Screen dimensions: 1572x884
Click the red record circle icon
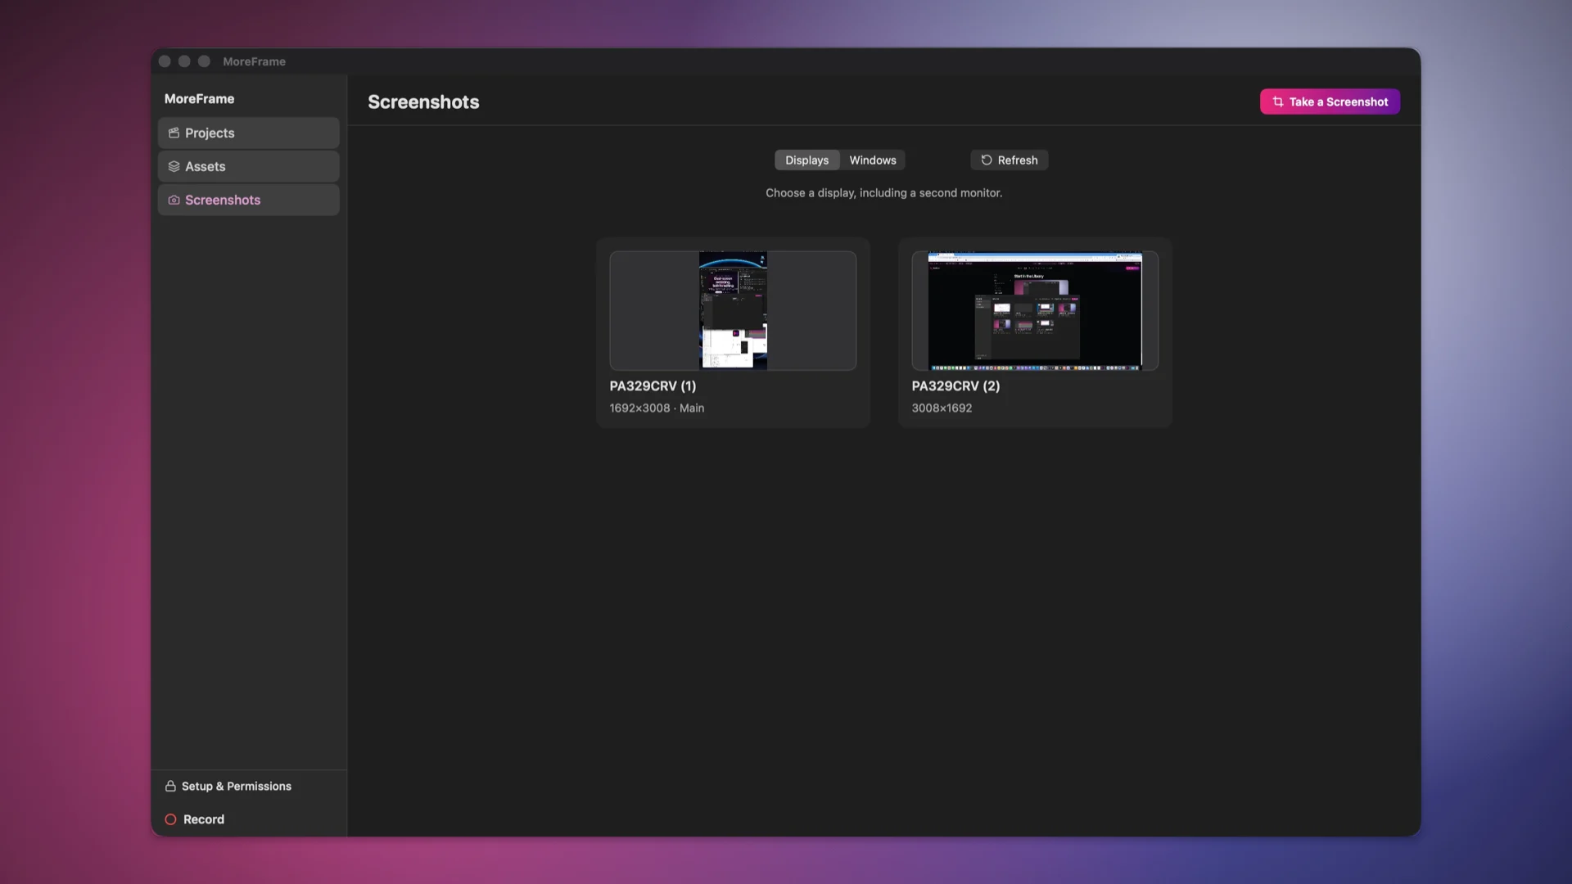click(x=170, y=819)
